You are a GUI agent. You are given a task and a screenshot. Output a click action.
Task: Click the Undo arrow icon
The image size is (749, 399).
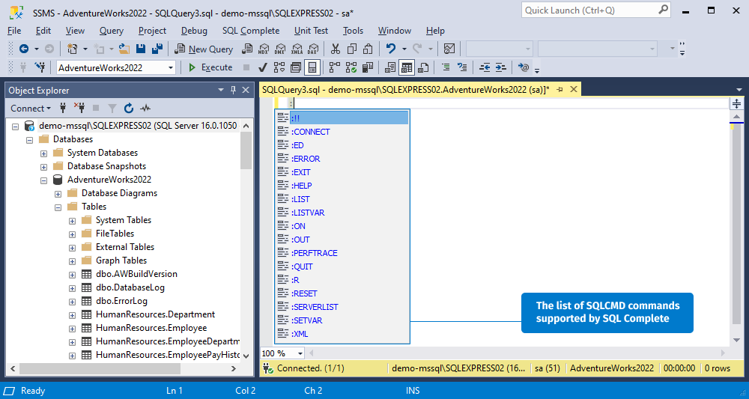click(391, 49)
